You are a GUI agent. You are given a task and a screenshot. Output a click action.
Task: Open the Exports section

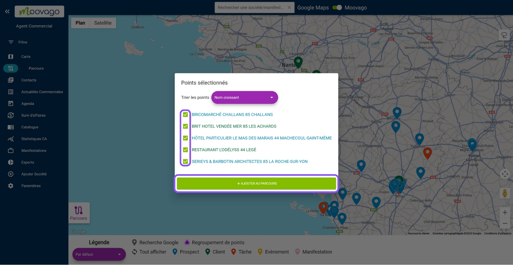point(28,162)
